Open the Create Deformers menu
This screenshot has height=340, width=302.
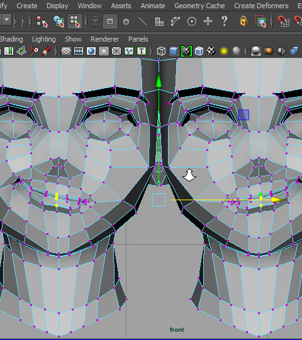[261, 6]
